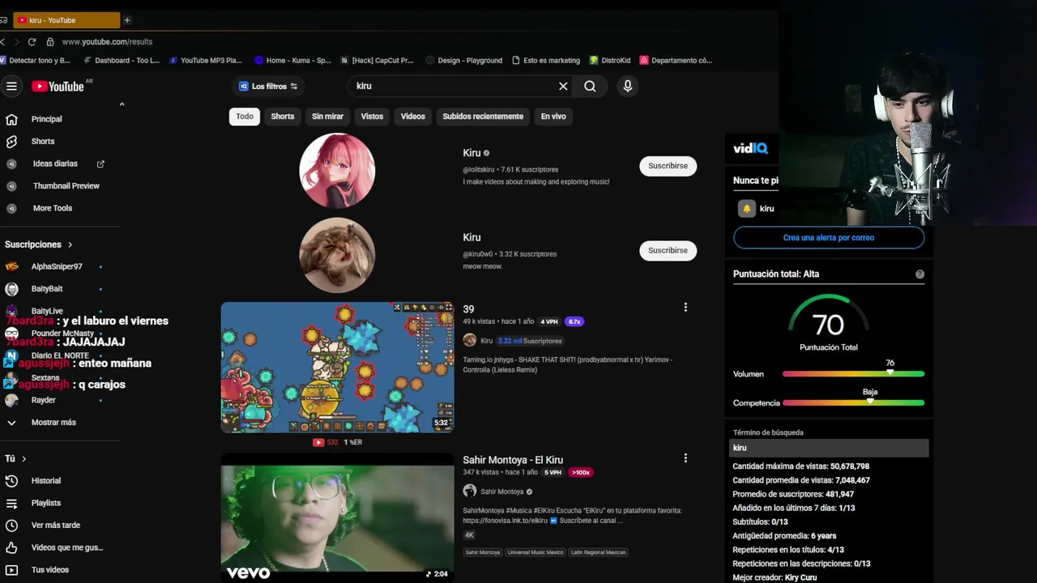Click the address bar URL
Viewport: 1037px width, 583px height.
[x=107, y=41]
